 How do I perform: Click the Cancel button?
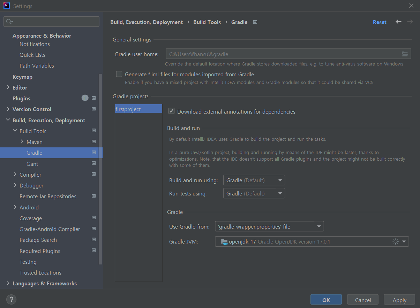point(363,300)
